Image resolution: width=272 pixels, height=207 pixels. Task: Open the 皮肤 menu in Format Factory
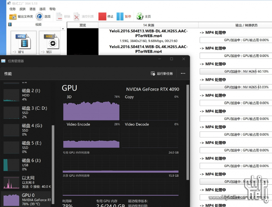(22, 9)
